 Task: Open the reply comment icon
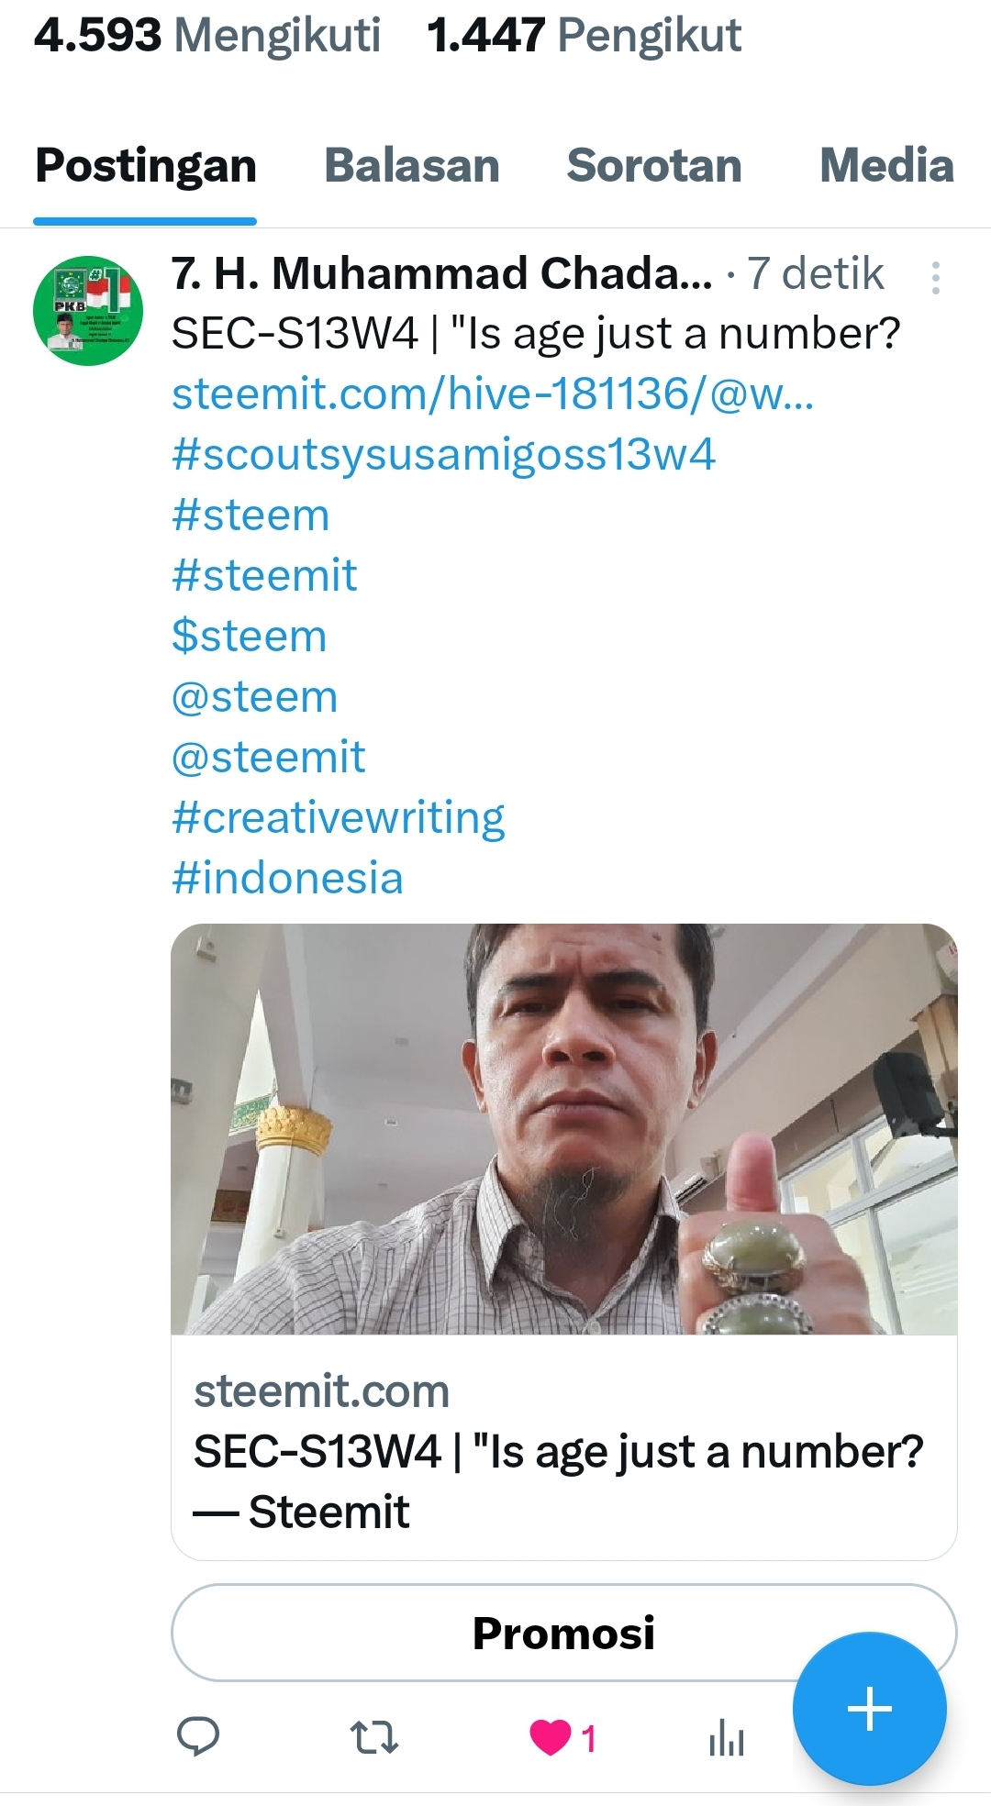197,1735
